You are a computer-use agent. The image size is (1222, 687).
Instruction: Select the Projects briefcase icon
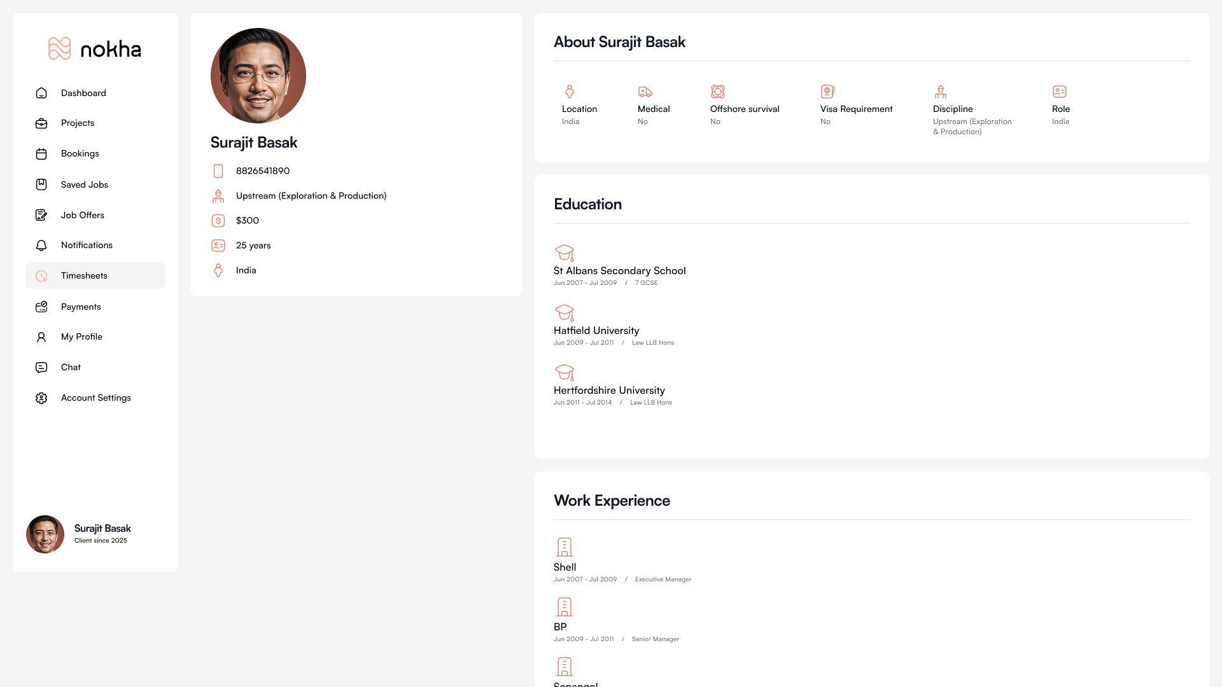tap(41, 123)
